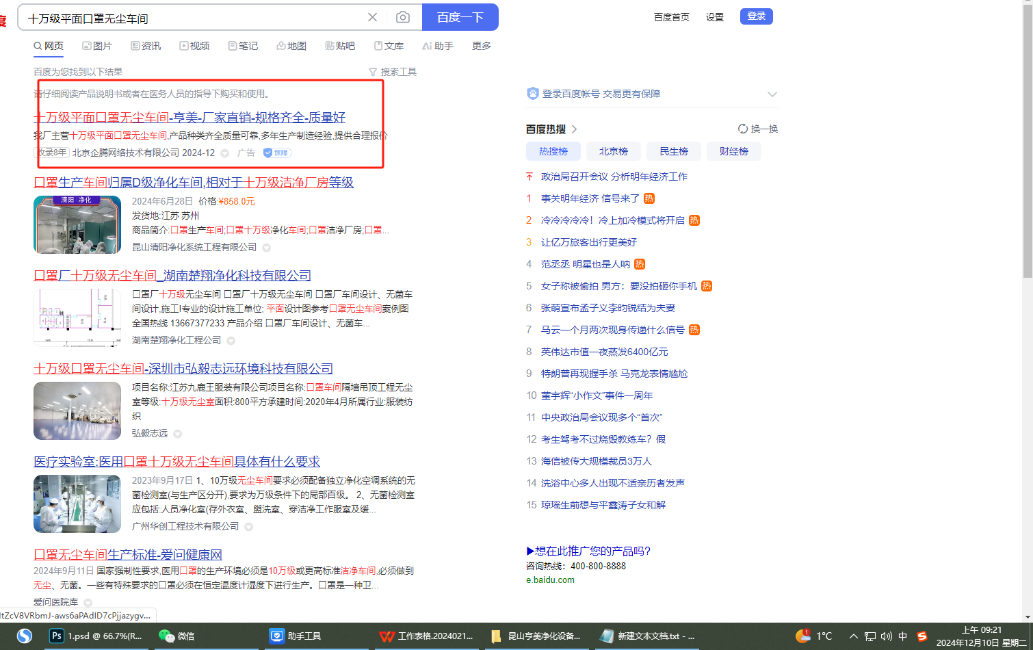
Task: Expand 百度热搜 arrow next to title
Action: click(x=575, y=129)
